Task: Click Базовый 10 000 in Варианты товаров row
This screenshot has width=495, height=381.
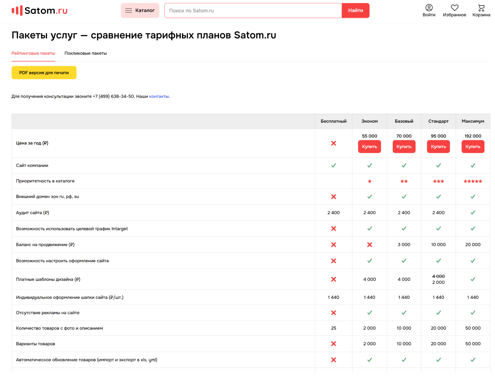Action: pyautogui.click(x=404, y=344)
